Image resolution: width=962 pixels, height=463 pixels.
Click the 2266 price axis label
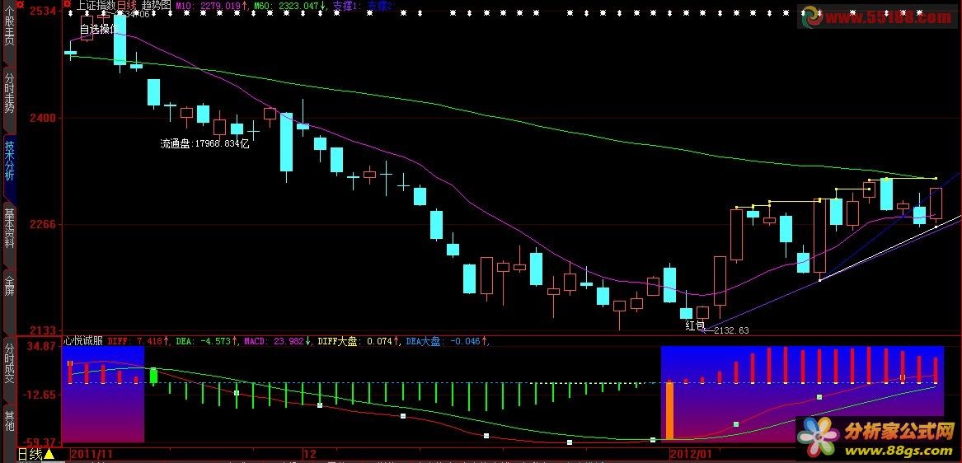click(41, 224)
